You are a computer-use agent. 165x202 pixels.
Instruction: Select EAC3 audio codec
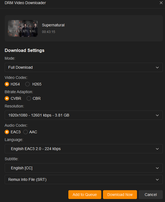pos(7,132)
